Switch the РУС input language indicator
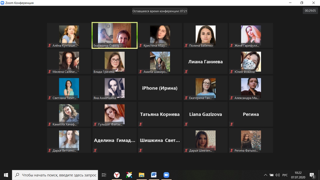This screenshot has width=320, height=180. pyautogui.click(x=285, y=175)
